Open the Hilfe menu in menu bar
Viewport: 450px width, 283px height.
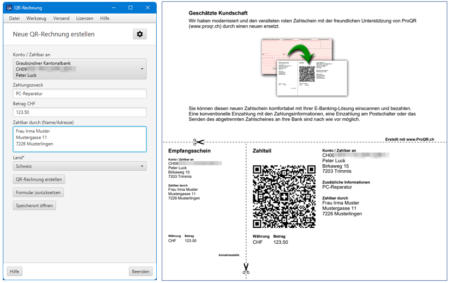point(104,18)
